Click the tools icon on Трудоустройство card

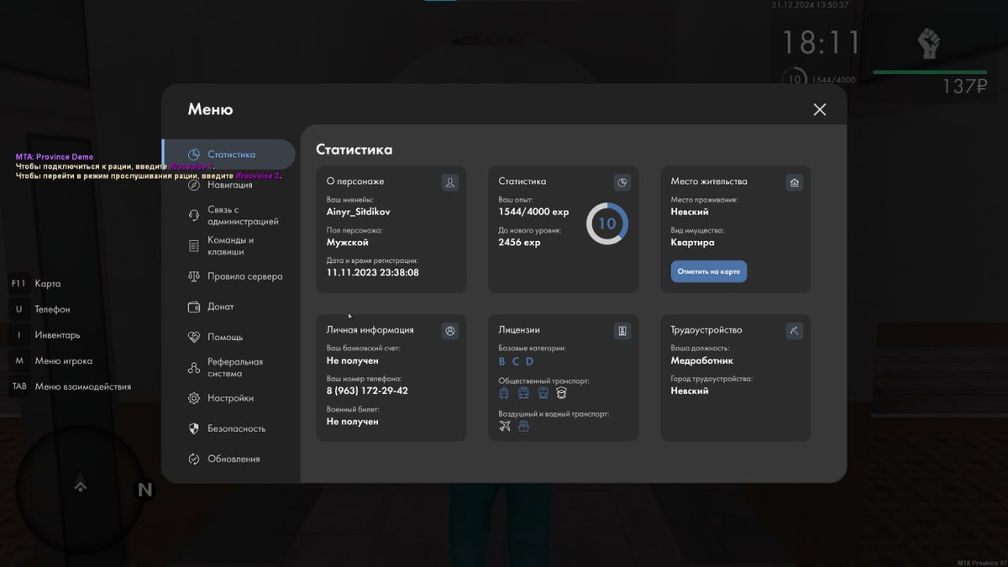794,331
